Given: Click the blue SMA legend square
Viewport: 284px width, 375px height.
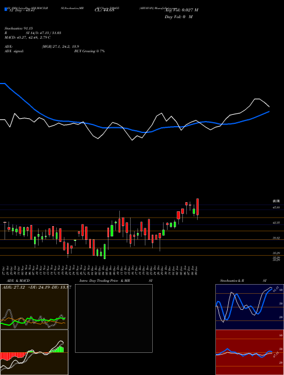Looking at the screenshot, I should (6, 9).
